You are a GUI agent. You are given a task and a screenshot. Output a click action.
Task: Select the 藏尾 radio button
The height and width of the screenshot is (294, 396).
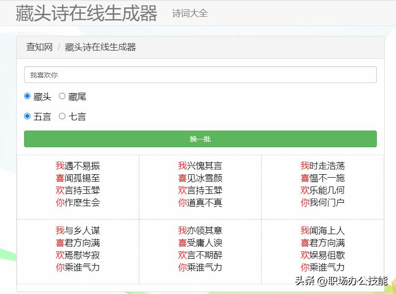coord(62,96)
